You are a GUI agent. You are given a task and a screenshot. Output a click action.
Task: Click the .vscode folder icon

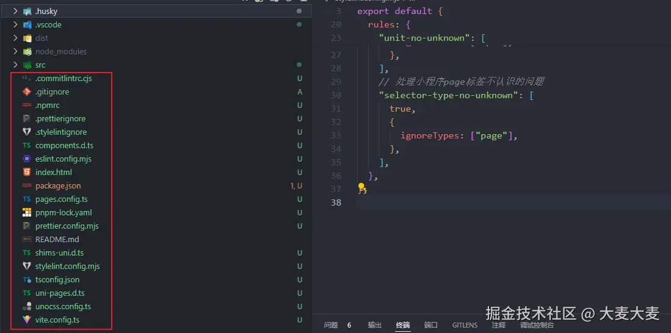click(x=27, y=25)
